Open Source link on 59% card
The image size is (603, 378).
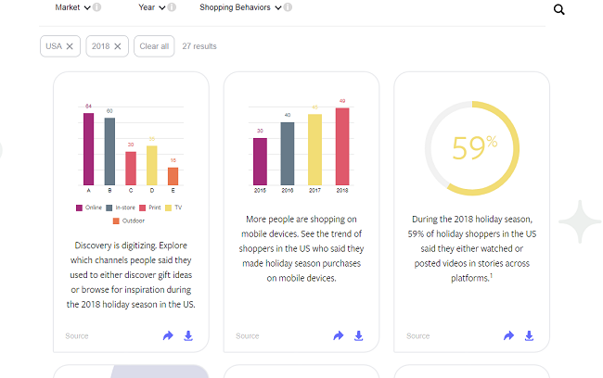coord(418,336)
